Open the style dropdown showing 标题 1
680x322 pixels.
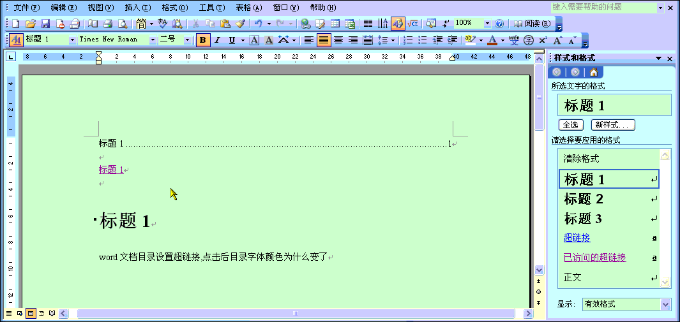(72, 40)
